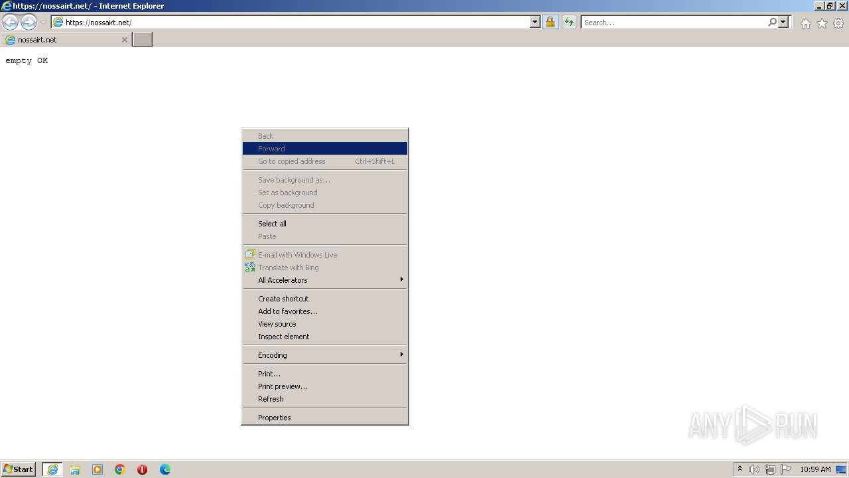The height and width of the screenshot is (478, 849).
Task: Choose Refresh in context menu
Action: pyautogui.click(x=325, y=399)
